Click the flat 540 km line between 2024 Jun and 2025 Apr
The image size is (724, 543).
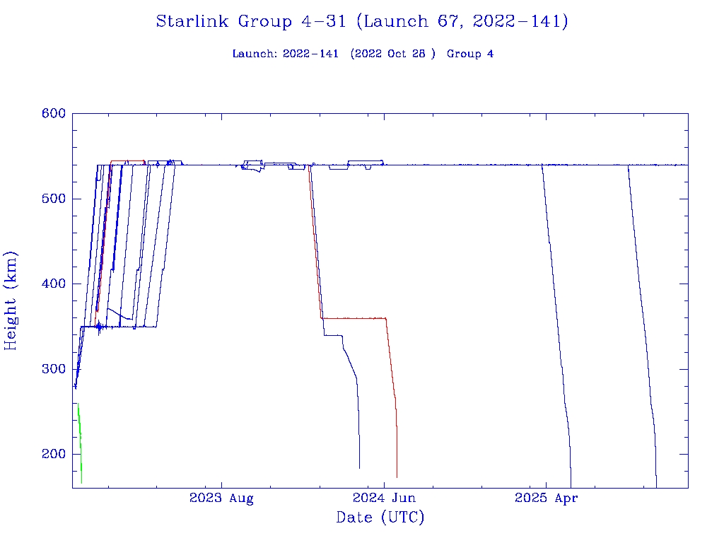pos(460,165)
